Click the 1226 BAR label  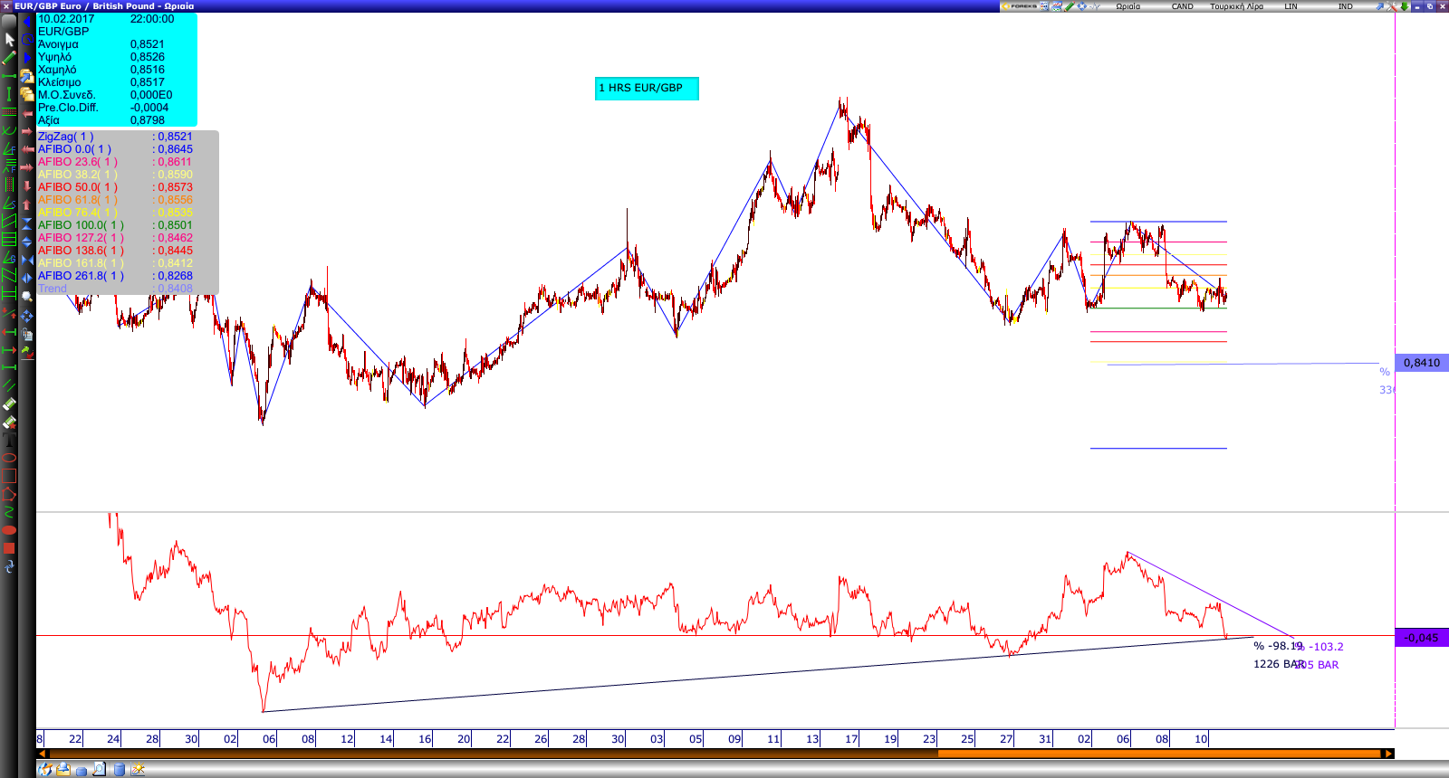1277,664
